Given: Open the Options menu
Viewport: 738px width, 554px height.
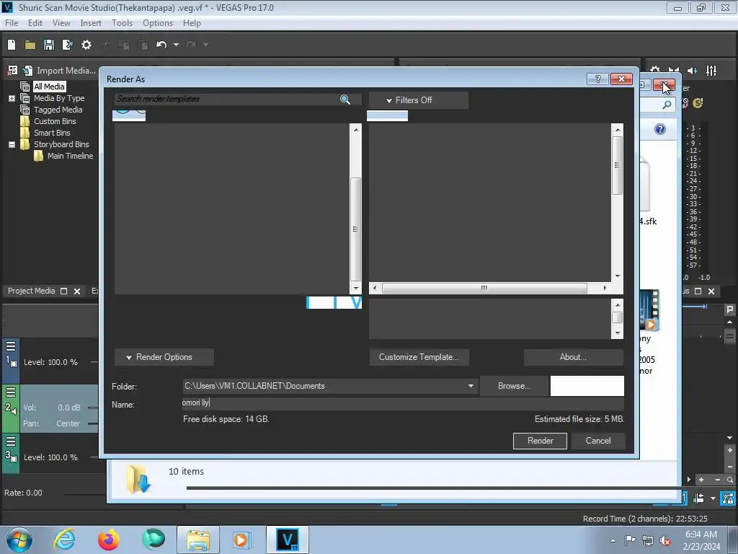Looking at the screenshot, I should 158,23.
